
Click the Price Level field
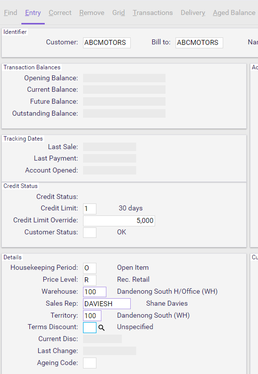pyautogui.click(x=89, y=280)
